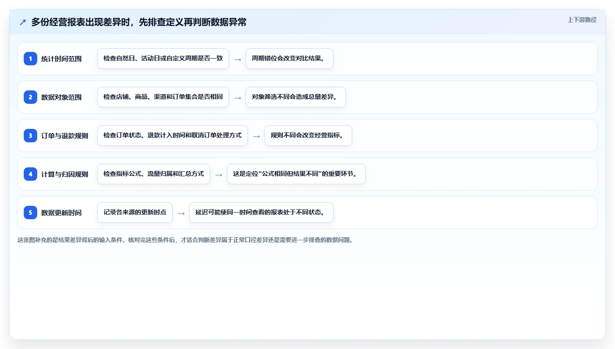The height and width of the screenshot is (349, 615).
Task: Click the 上下游路径 label
Action: (582, 20)
